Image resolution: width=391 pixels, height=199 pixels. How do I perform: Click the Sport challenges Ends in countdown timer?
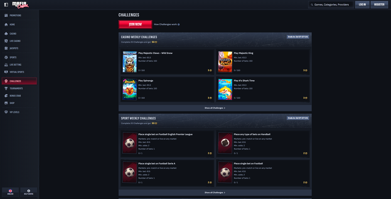[x=298, y=118]
